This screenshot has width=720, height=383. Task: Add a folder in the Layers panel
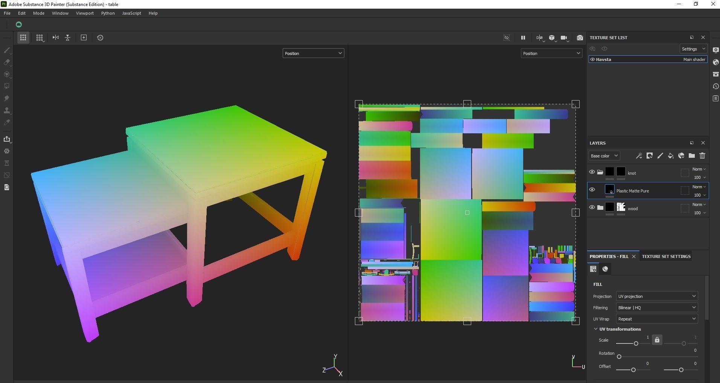(692, 156)
